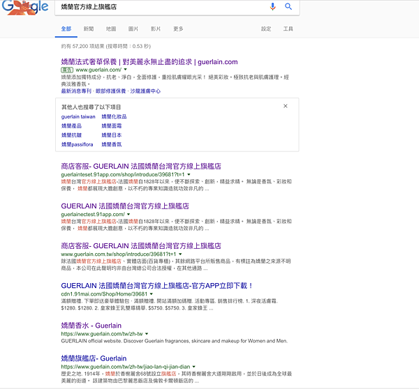Search related term 嬌蘭passiflora
419x389 pixels.
point(77,144)
